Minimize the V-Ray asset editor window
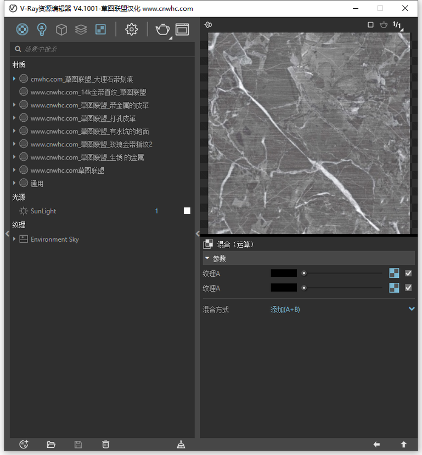 [x=356, y=8]
